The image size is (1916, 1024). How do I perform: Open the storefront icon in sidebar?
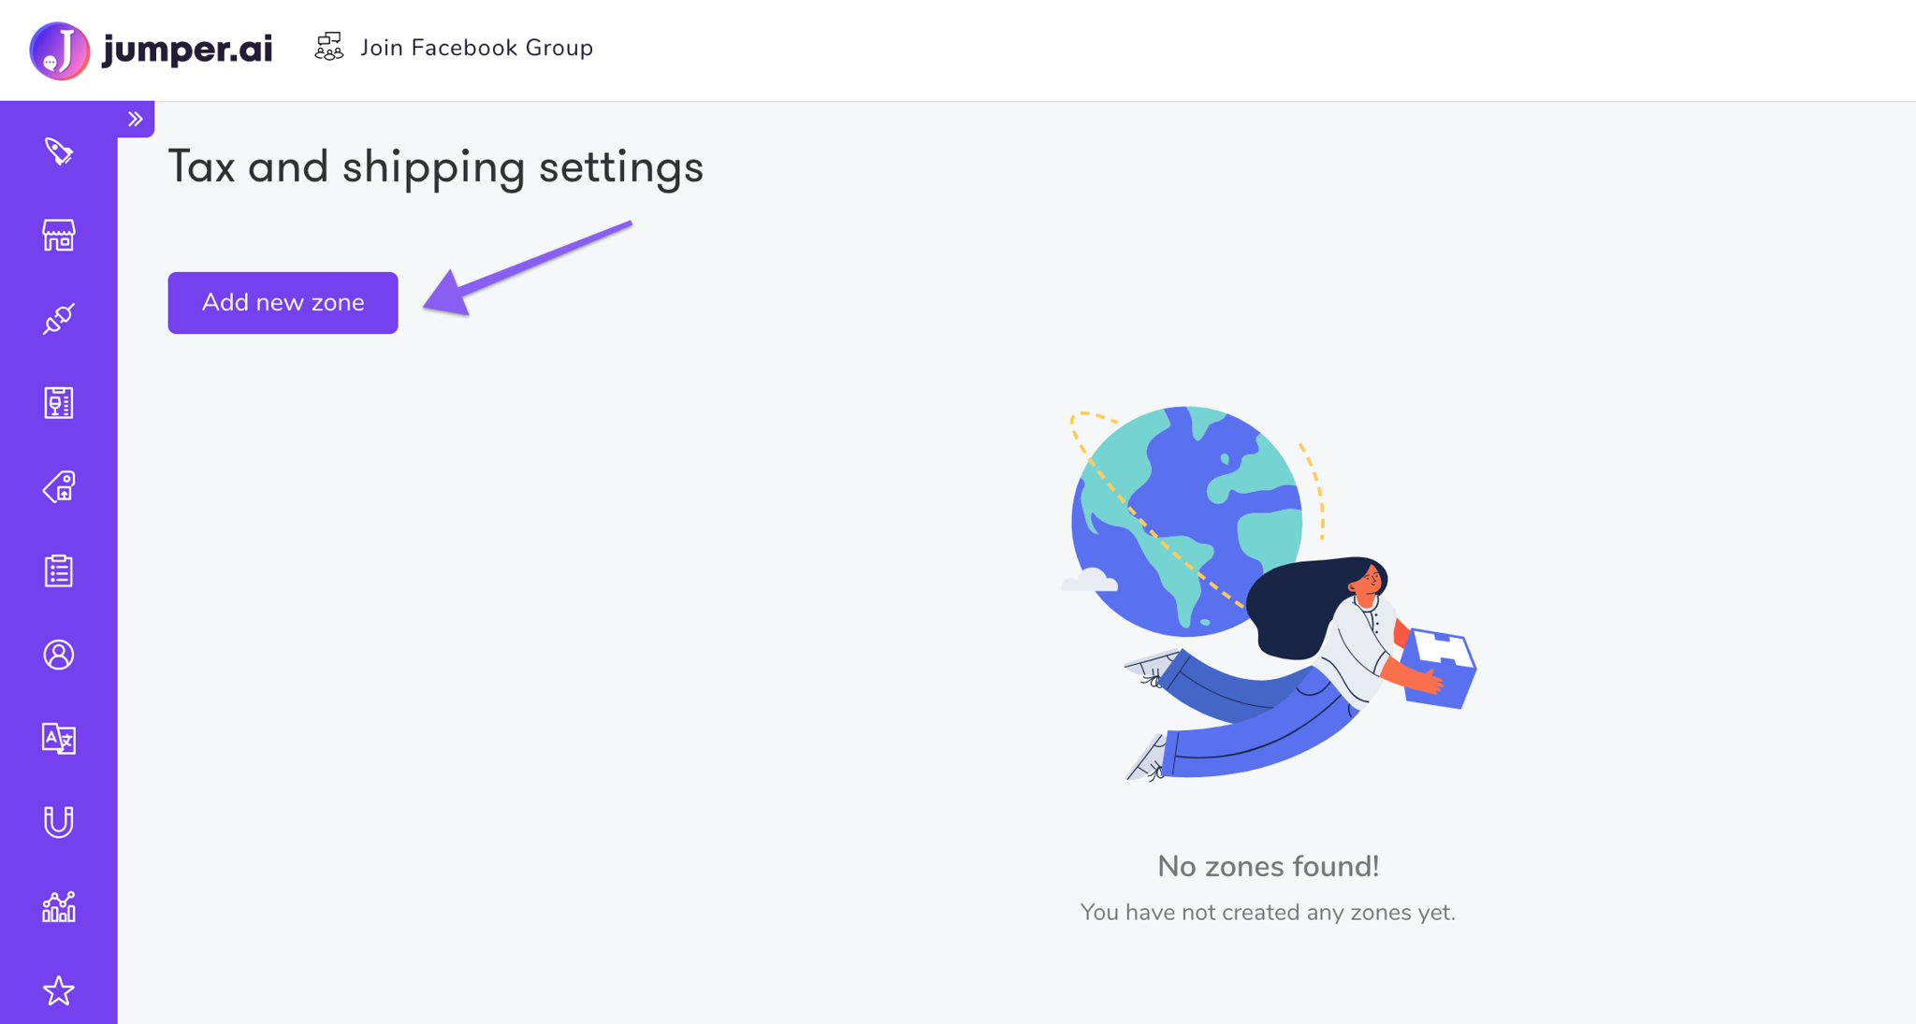58,235
